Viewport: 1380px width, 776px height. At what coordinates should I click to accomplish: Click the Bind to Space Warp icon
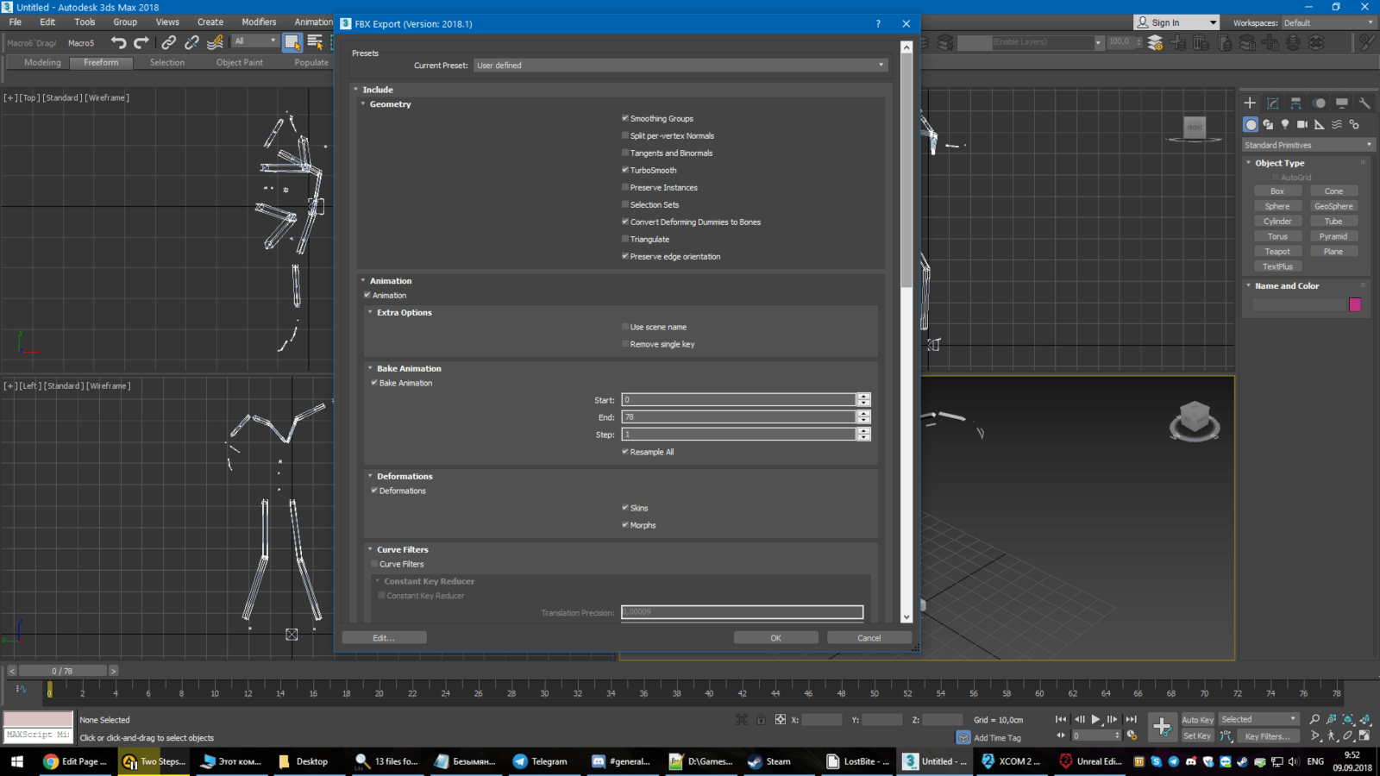[216, 42]
